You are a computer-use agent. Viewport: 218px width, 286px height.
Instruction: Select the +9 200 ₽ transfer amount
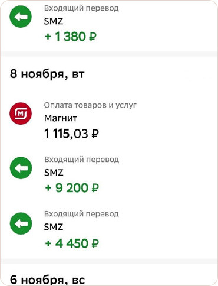click(x=72, y=188)
